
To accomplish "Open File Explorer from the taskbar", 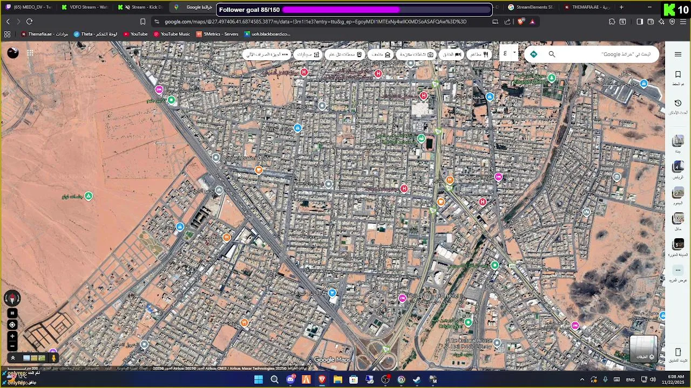I will click(x=337, y=380).
